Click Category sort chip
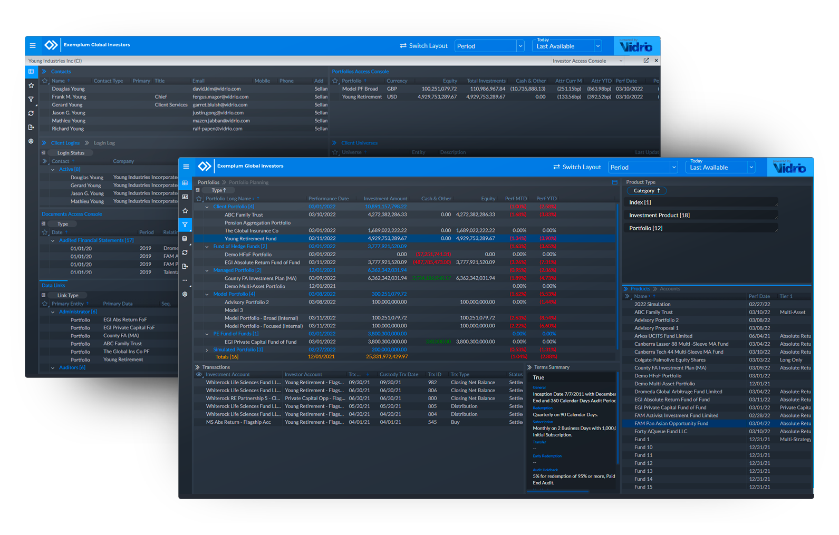 [x=647, y=191]
